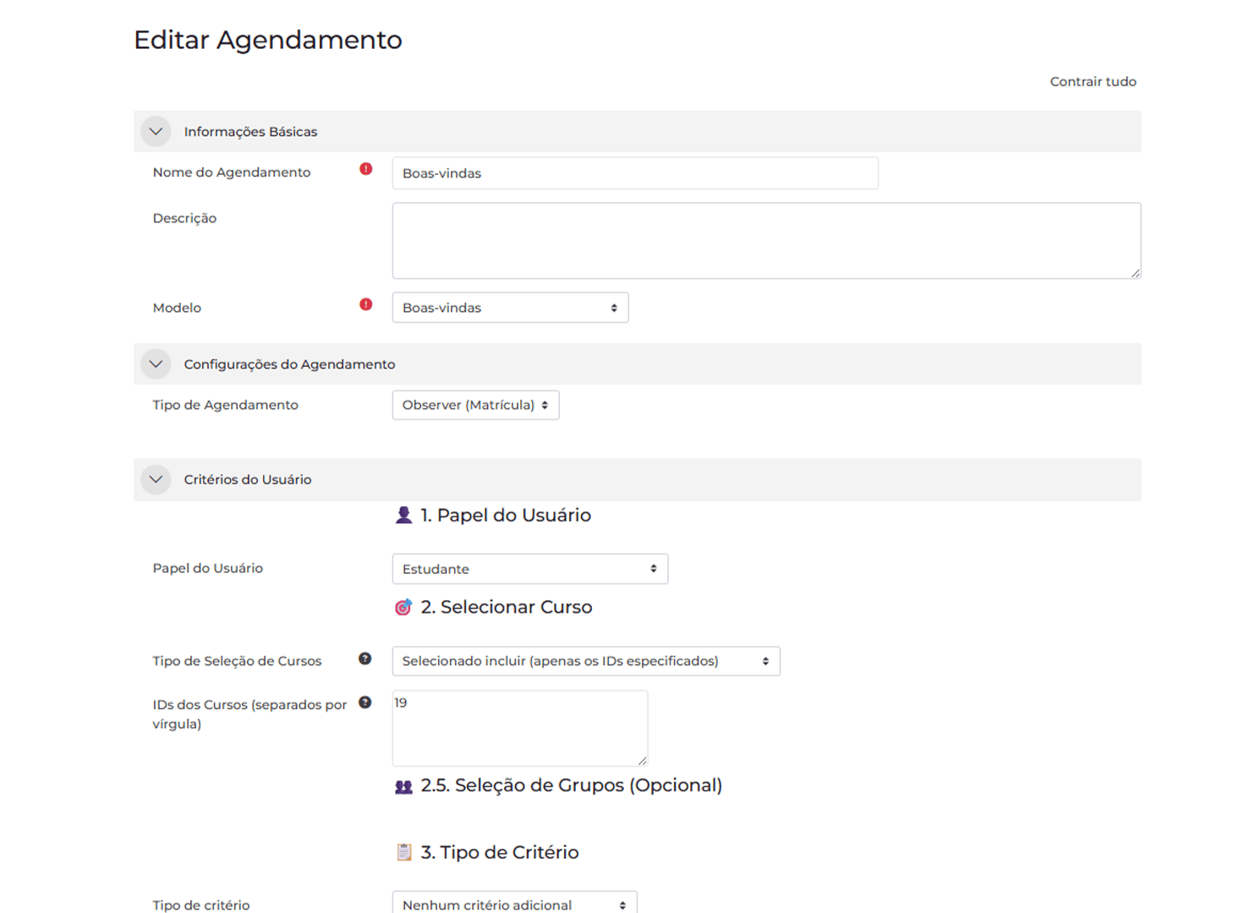Open the Tipo de Agendamento dropdown

475,405
